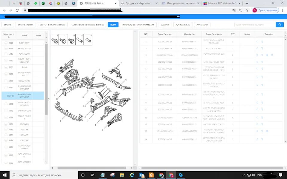Image resolution: width=287 pixels, height=179 pixels.
Task: Switch to Microcat EPC Nissan browser tab
Action: coord(222,3)
